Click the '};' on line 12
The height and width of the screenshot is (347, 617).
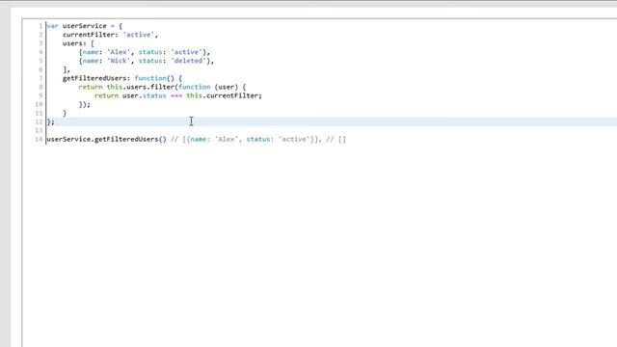[51, 122]
